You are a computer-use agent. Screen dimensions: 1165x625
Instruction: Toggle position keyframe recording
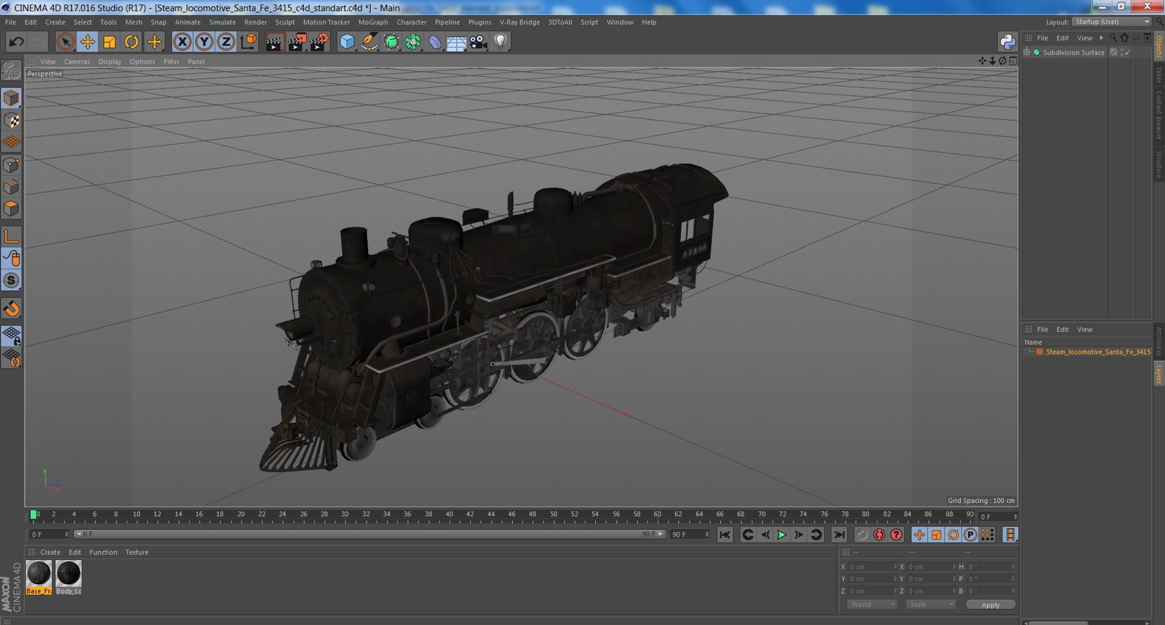[919, 535]
